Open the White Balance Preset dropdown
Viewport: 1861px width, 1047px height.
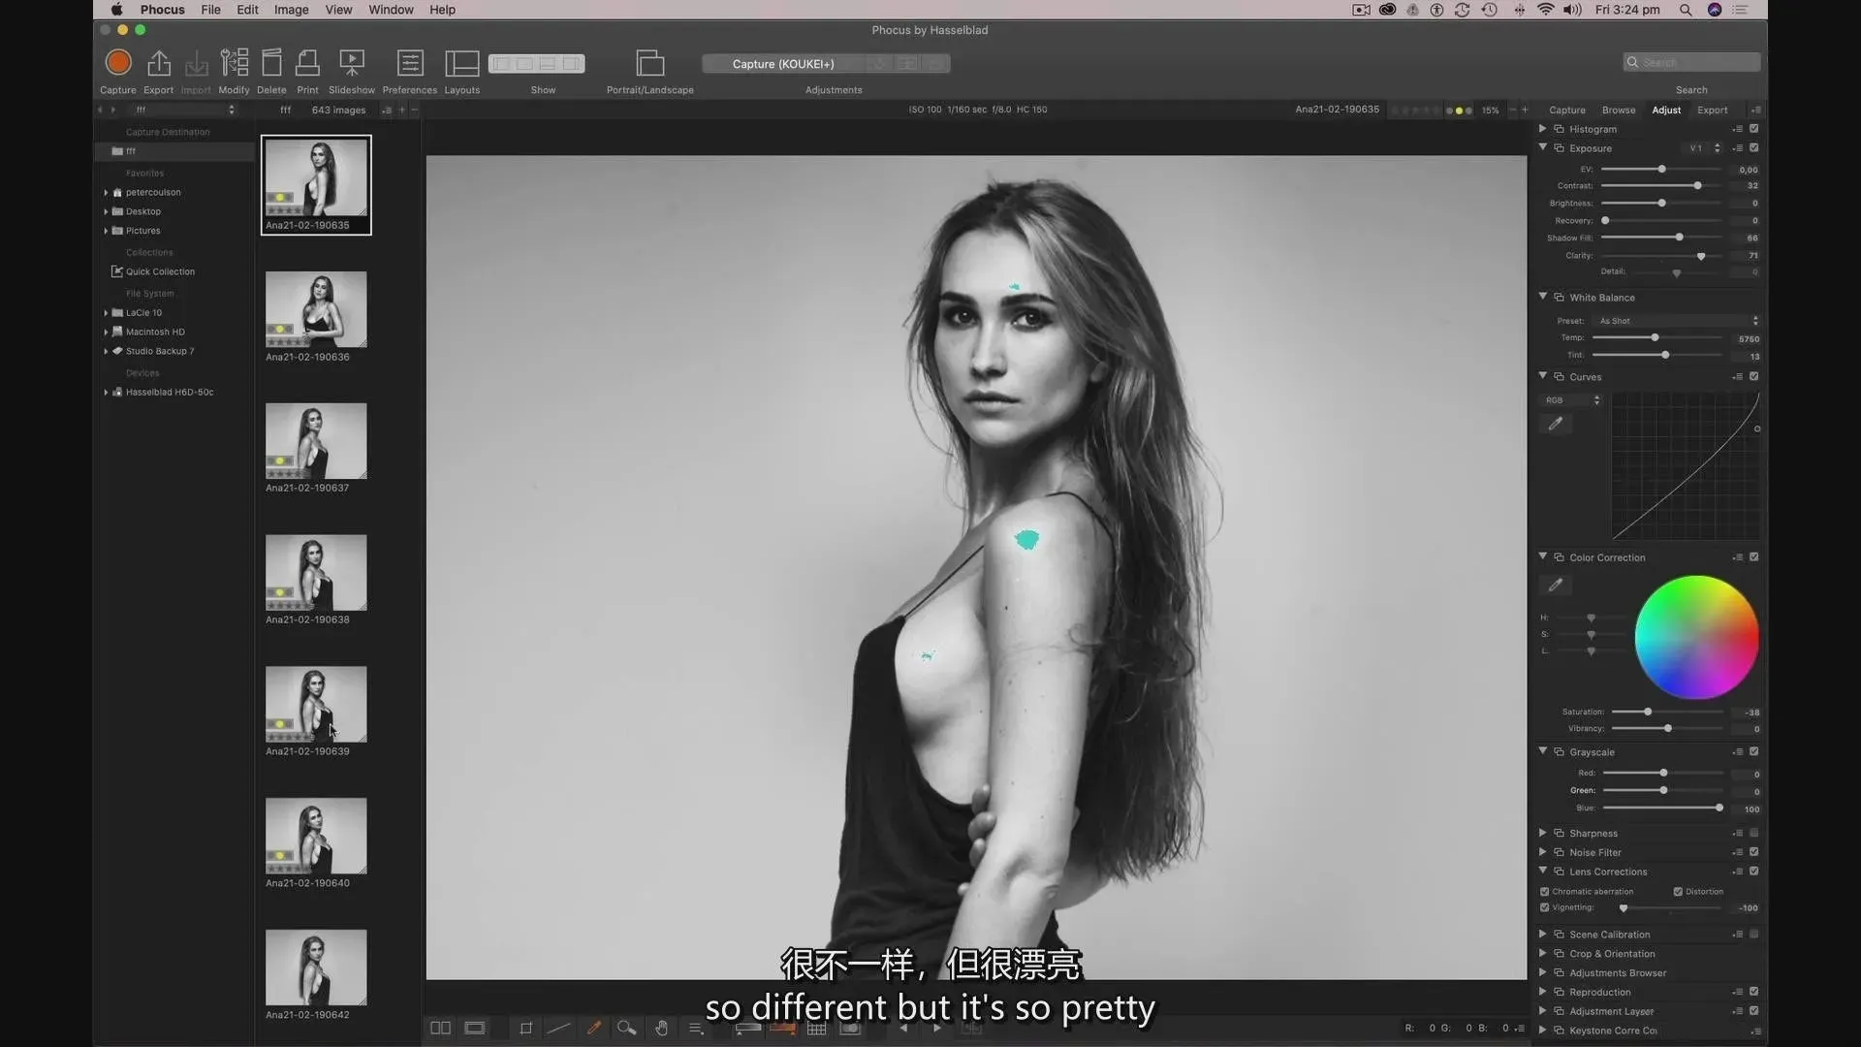[x=1677, y=321]
